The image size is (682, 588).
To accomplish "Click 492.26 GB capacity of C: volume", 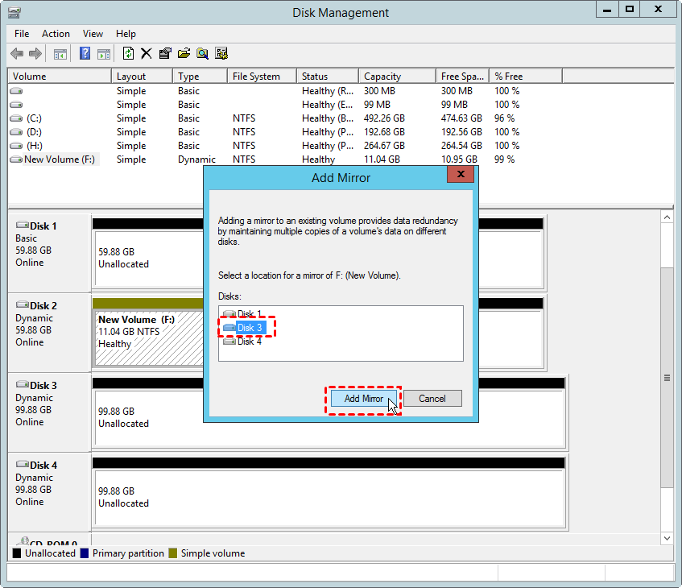I will (x=385, y=118).
